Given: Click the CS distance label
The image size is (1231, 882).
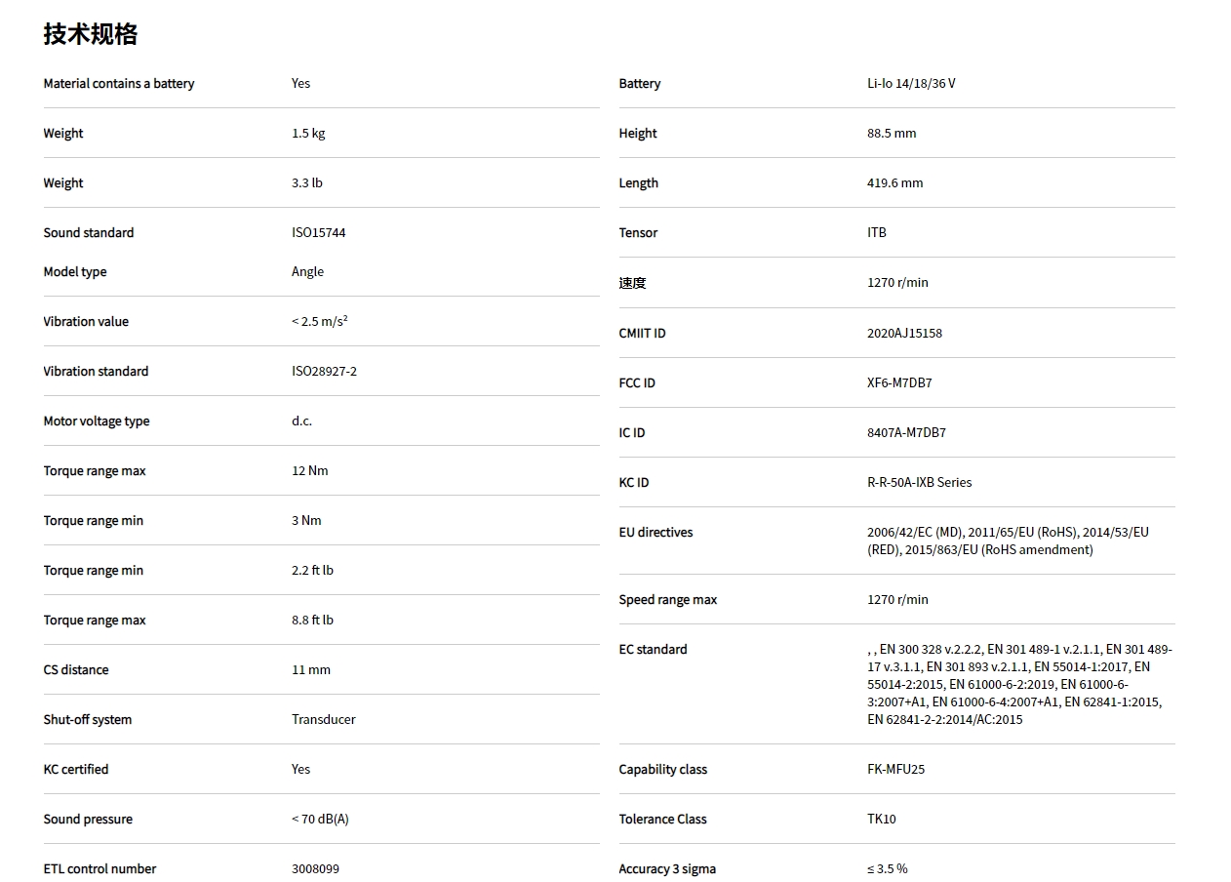Looking at the screenshot, I should coord(76,670).
